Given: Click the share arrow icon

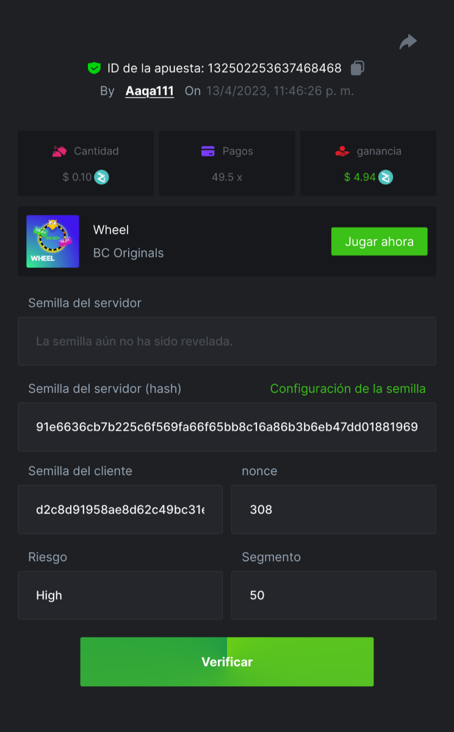Looking at the screenshot, I should pyautogui.click(x=408, y=41).
